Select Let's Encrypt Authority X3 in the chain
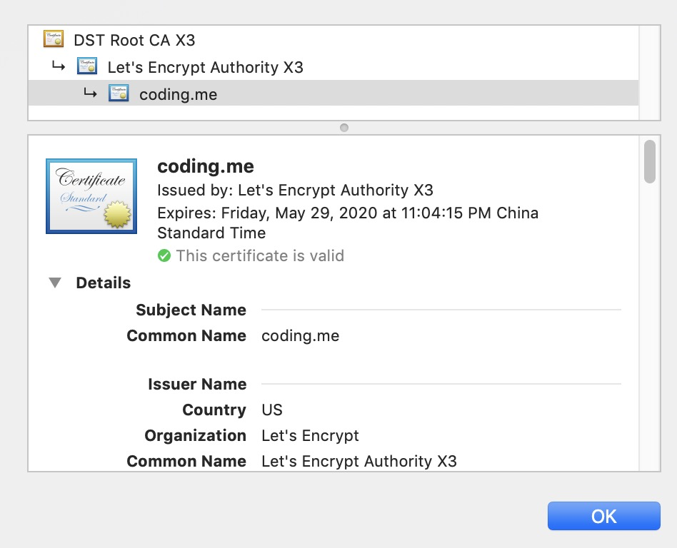Screen dimensions: 677x548 (x=205, y=68)
